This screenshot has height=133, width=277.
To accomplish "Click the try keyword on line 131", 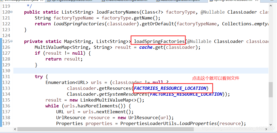I will (39, 76).
